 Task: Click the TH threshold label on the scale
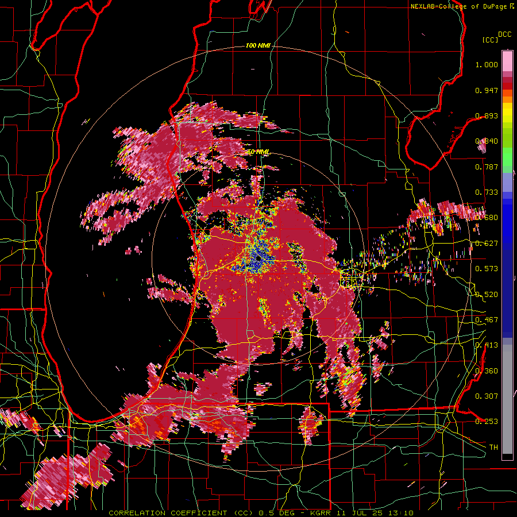click(493, 447)
